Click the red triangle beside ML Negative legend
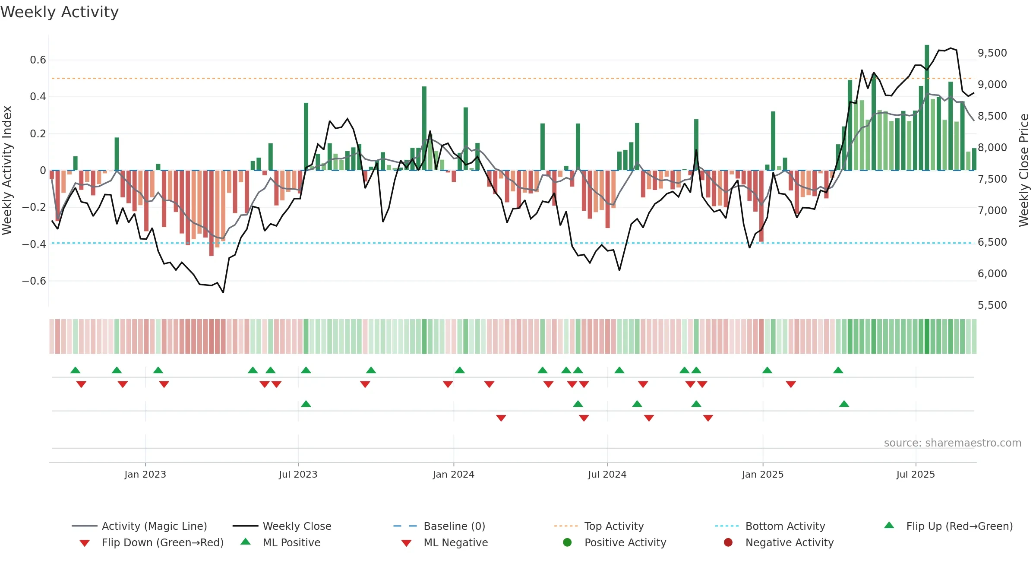The image size is (1036, 583). (406, 543)
